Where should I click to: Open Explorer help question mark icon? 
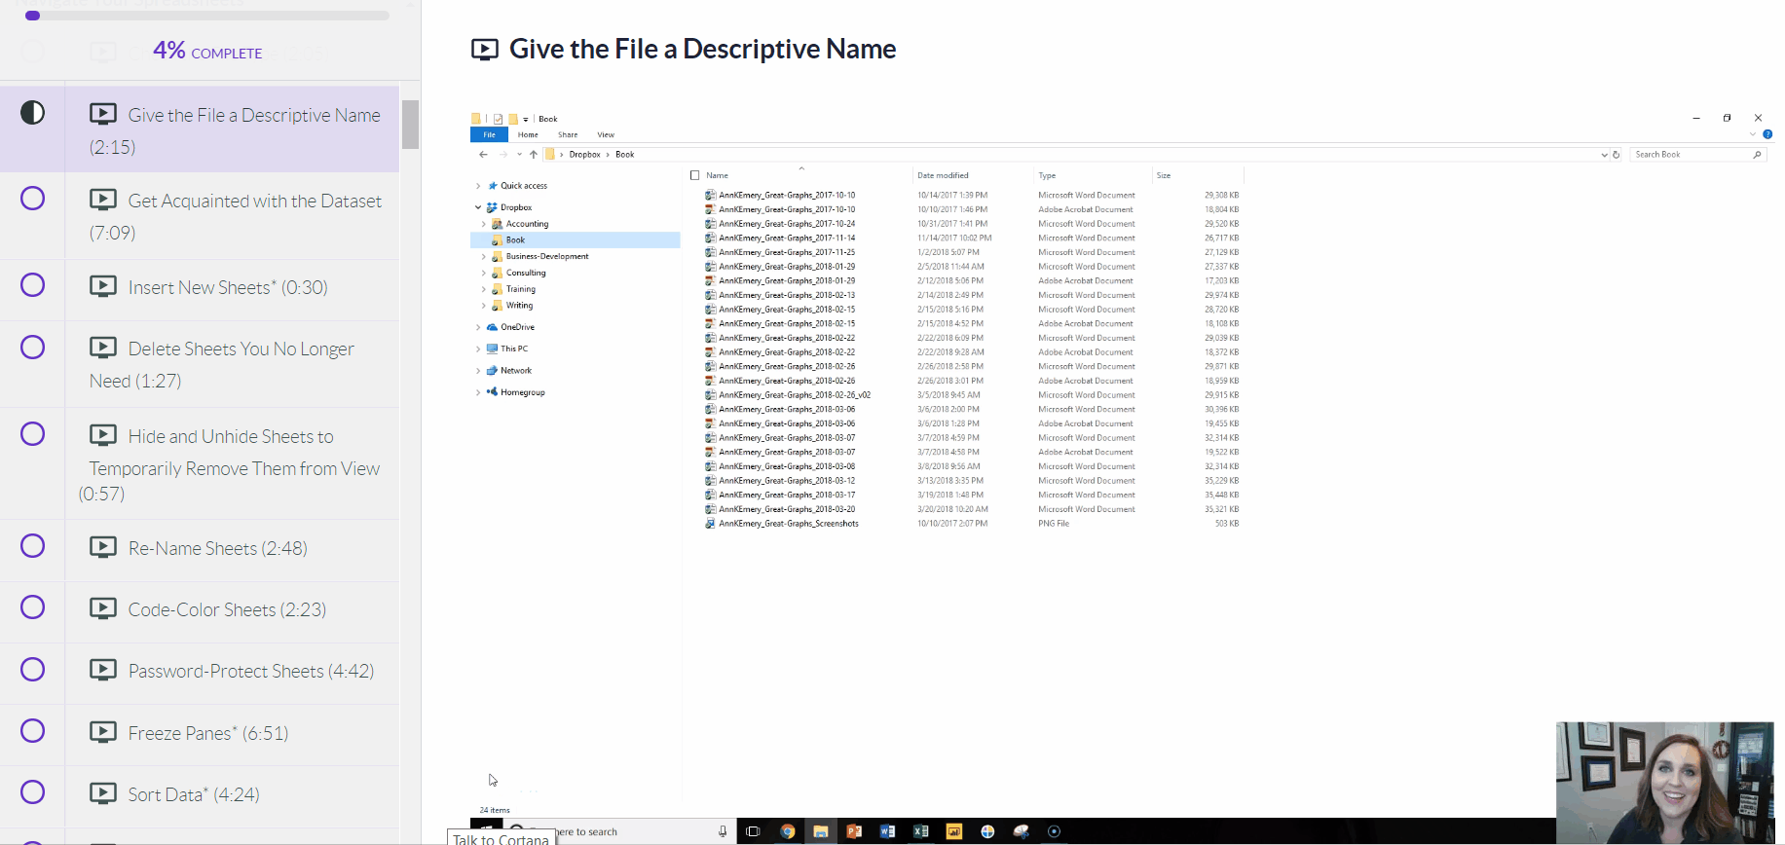click(1766, 134)
